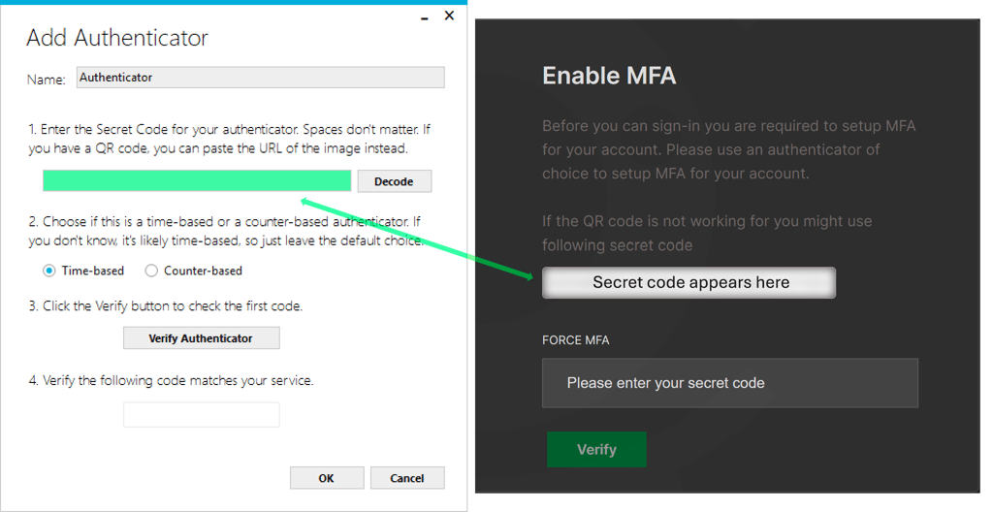Viewport: 993px width, 512px height.
Task: Cancel the Add Authenticator dialog
Action: [x=407, y=478]
